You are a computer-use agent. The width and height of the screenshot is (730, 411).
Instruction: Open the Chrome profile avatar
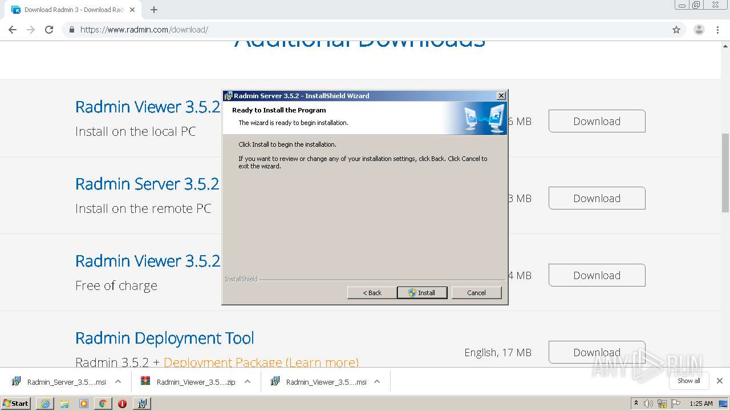(699, 30)
